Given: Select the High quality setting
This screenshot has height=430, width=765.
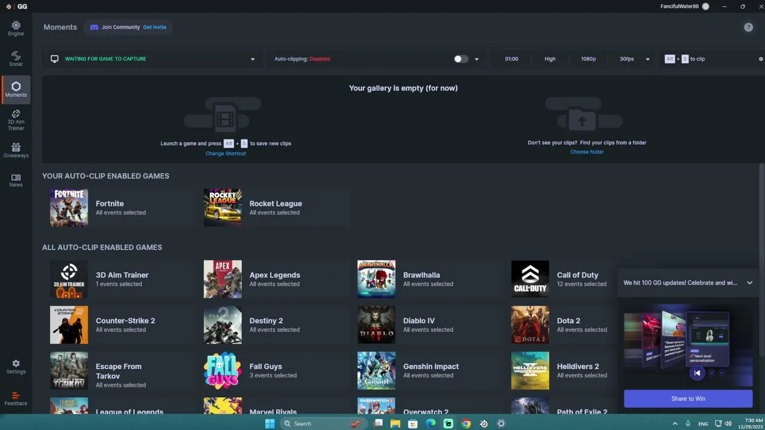Looking at the screenshot, I should click(x=550, y=59).
